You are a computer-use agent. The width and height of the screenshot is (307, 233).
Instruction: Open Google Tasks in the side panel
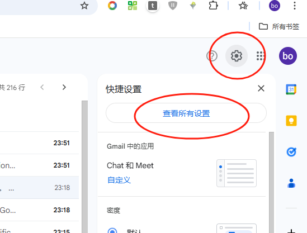pyautogui.click(x=291, y=152)
